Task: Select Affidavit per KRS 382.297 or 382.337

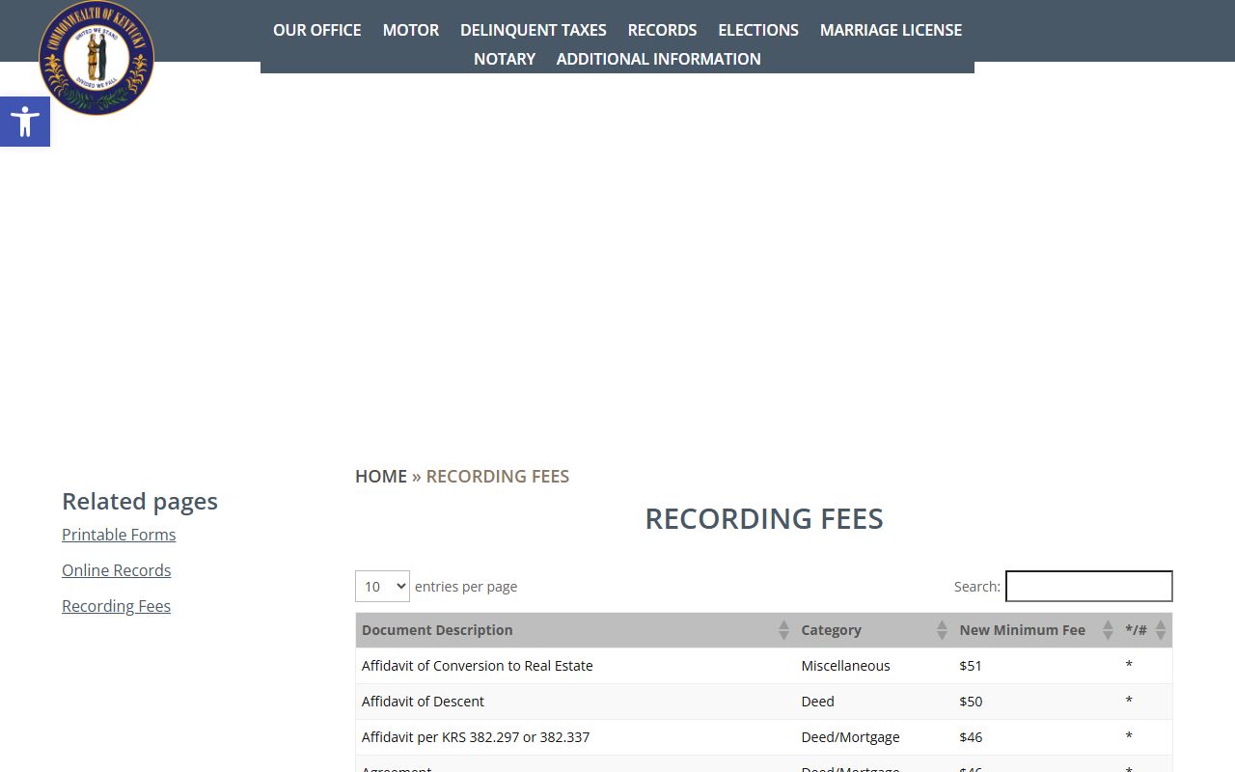Action: pyautogui.click(x=476, y=737)
